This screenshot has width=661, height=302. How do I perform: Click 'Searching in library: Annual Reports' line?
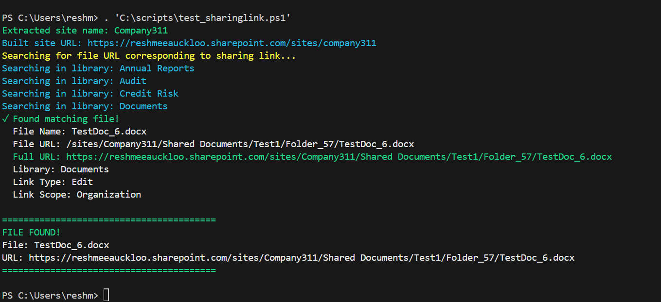point(98,68)
